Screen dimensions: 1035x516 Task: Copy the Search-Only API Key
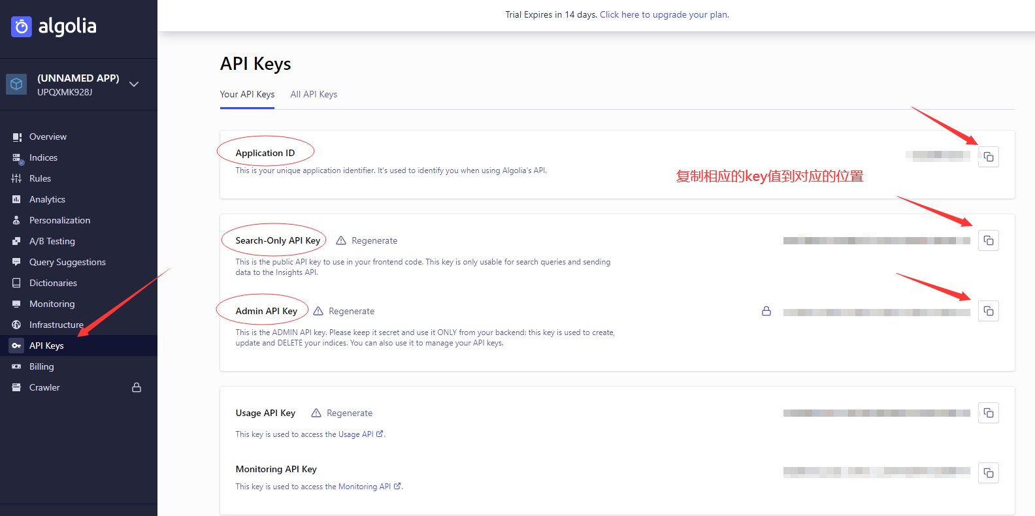click(988, 240)
